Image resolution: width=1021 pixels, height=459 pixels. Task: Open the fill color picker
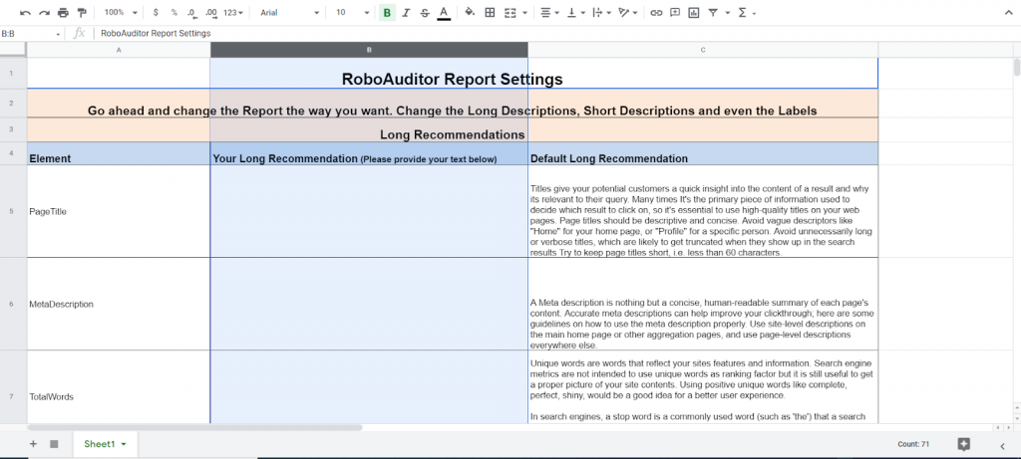coord(470,12)
